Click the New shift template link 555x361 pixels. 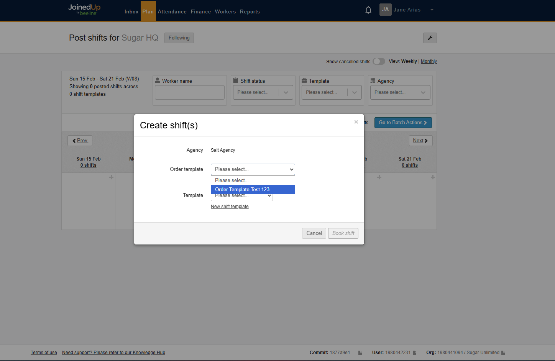pos(230,207)
